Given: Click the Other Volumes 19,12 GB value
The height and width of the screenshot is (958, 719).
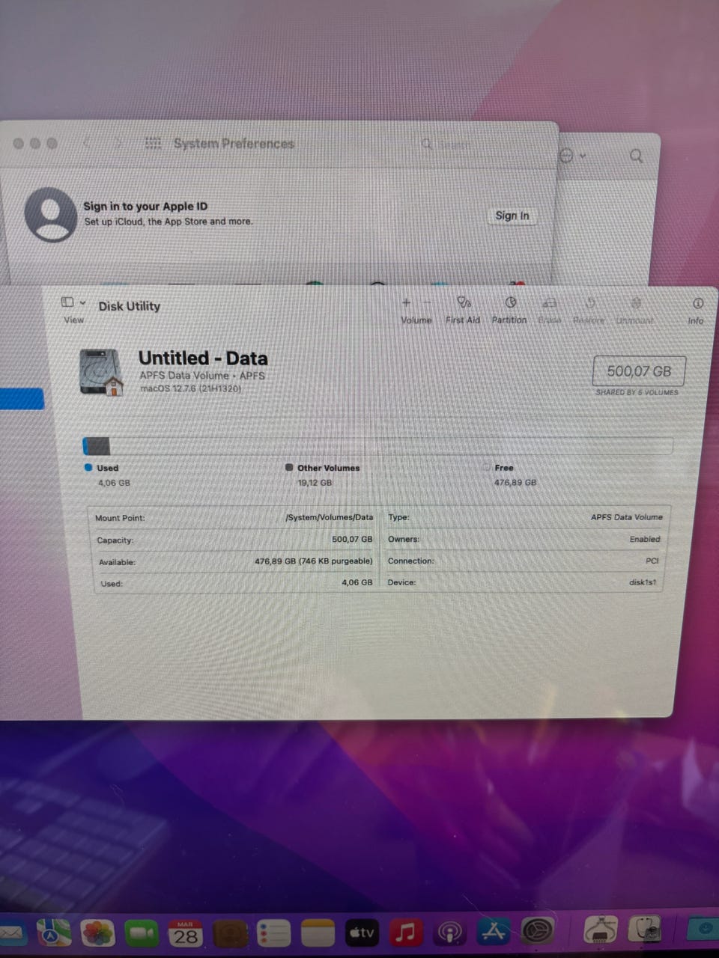Looking at the screenshot, I should click(x=315, y=483).
